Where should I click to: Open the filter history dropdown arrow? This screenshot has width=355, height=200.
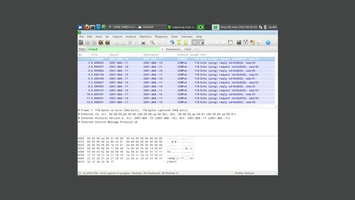point(163,49)
